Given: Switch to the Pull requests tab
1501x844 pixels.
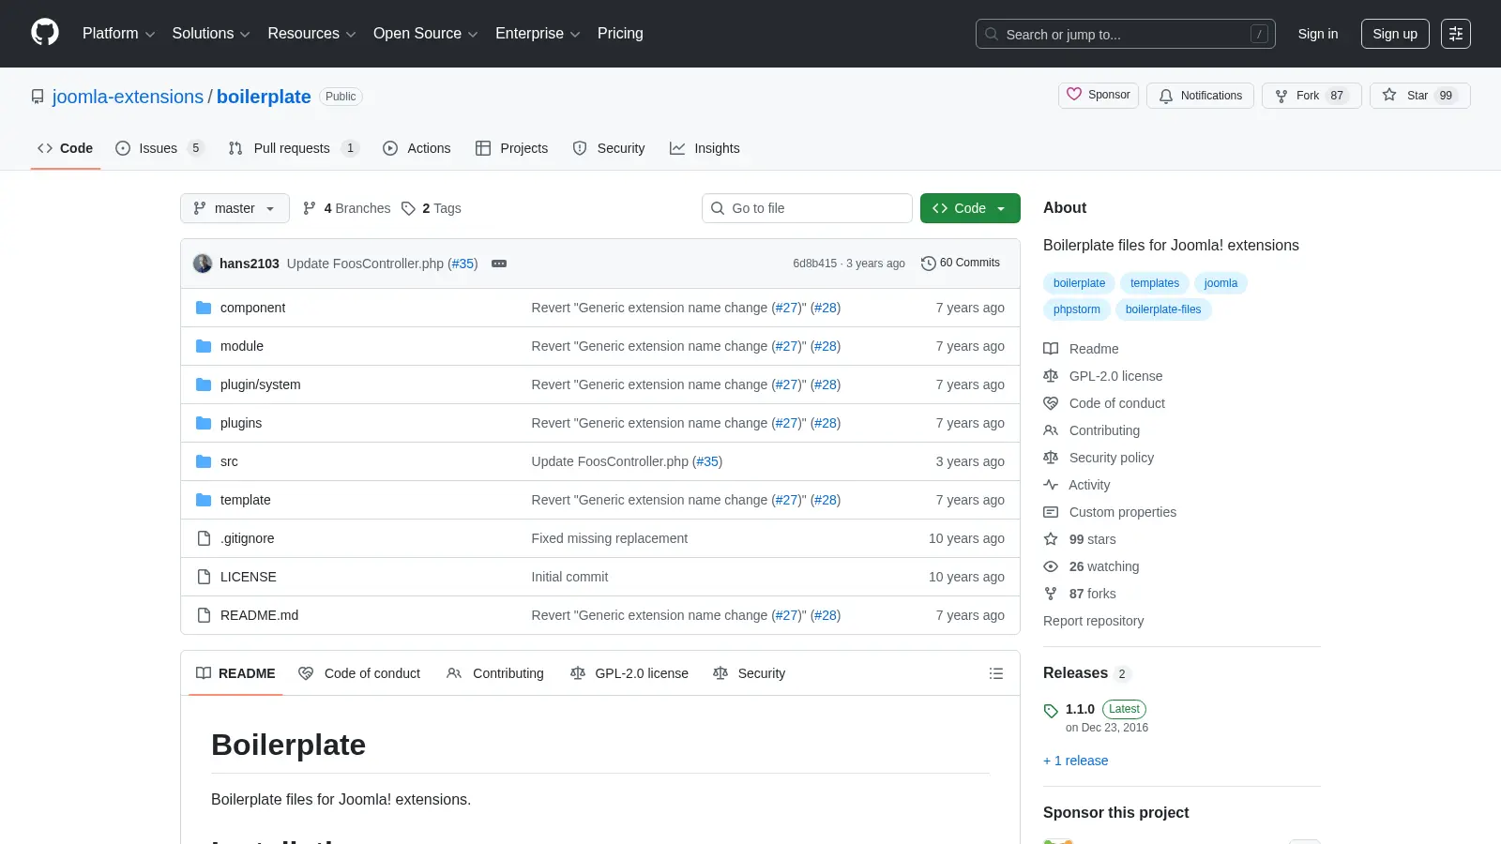Looking at the screenshot, I should 293,148.
